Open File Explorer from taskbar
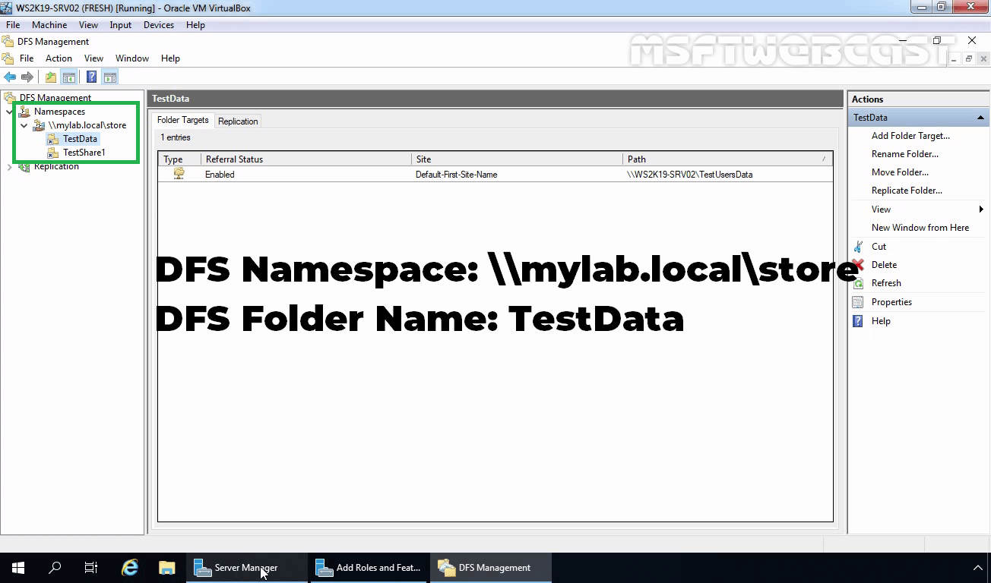The height and width of the screenshot is (583, 991). coord(166,568)
